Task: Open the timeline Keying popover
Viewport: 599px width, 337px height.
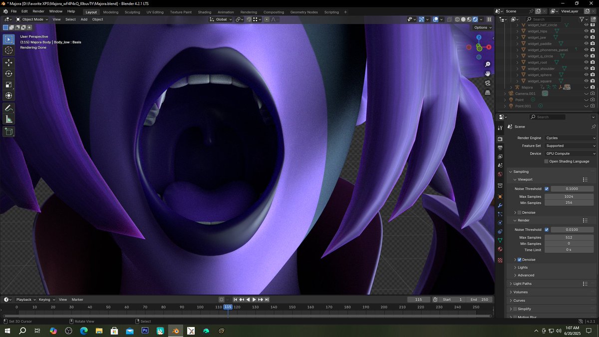Action: pos(46,300)
